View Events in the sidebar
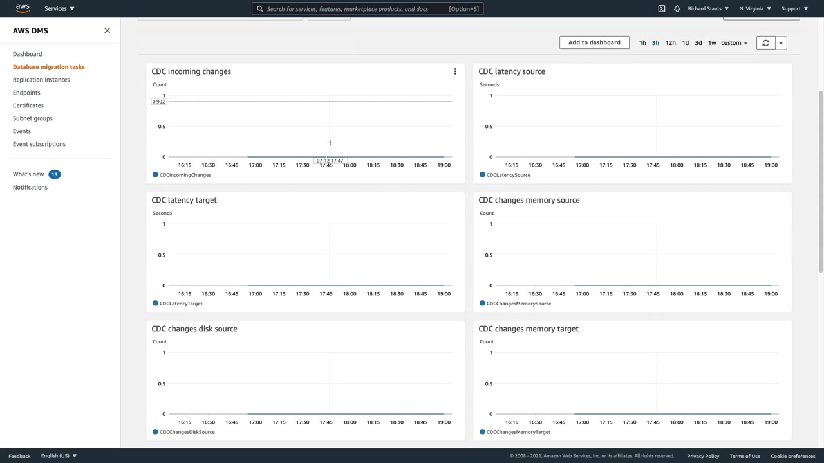The image size is (824, 463). click(x=22, y=131)
